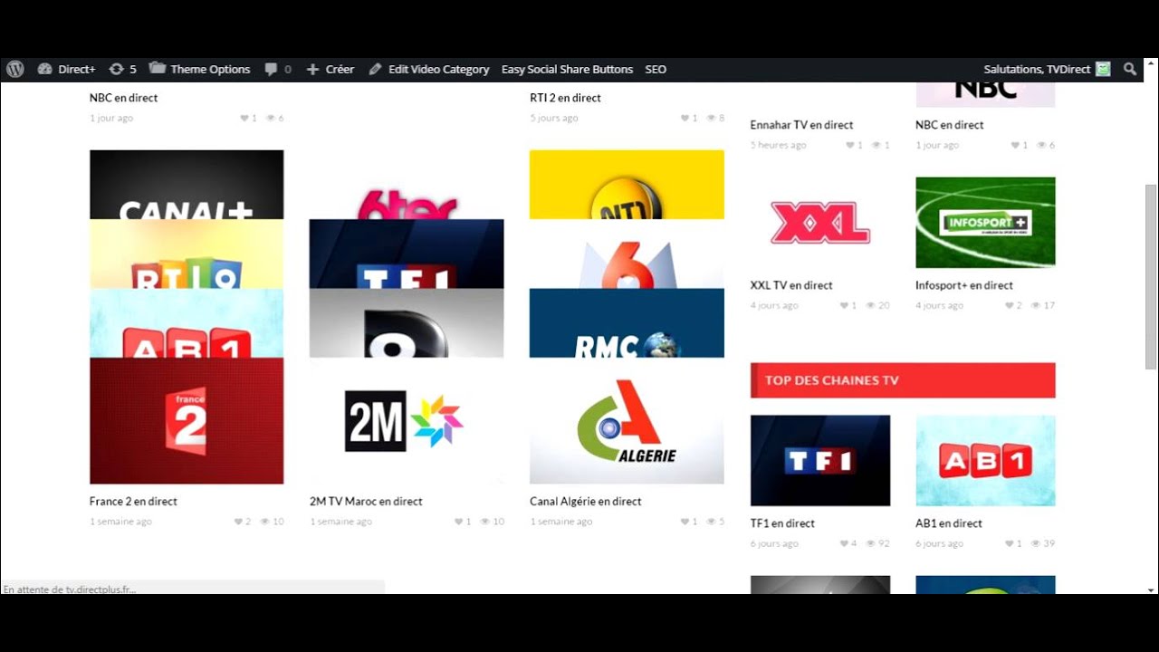Screen dimensions: 1159x652
Task: Like Canal Algérie with heart icon
Action: [x=685, y=522]
